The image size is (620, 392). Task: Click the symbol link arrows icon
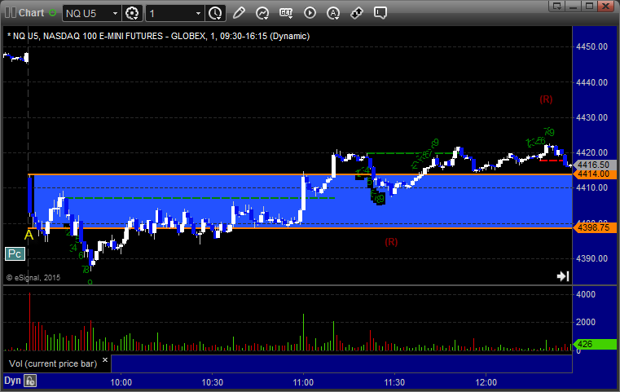357,13
